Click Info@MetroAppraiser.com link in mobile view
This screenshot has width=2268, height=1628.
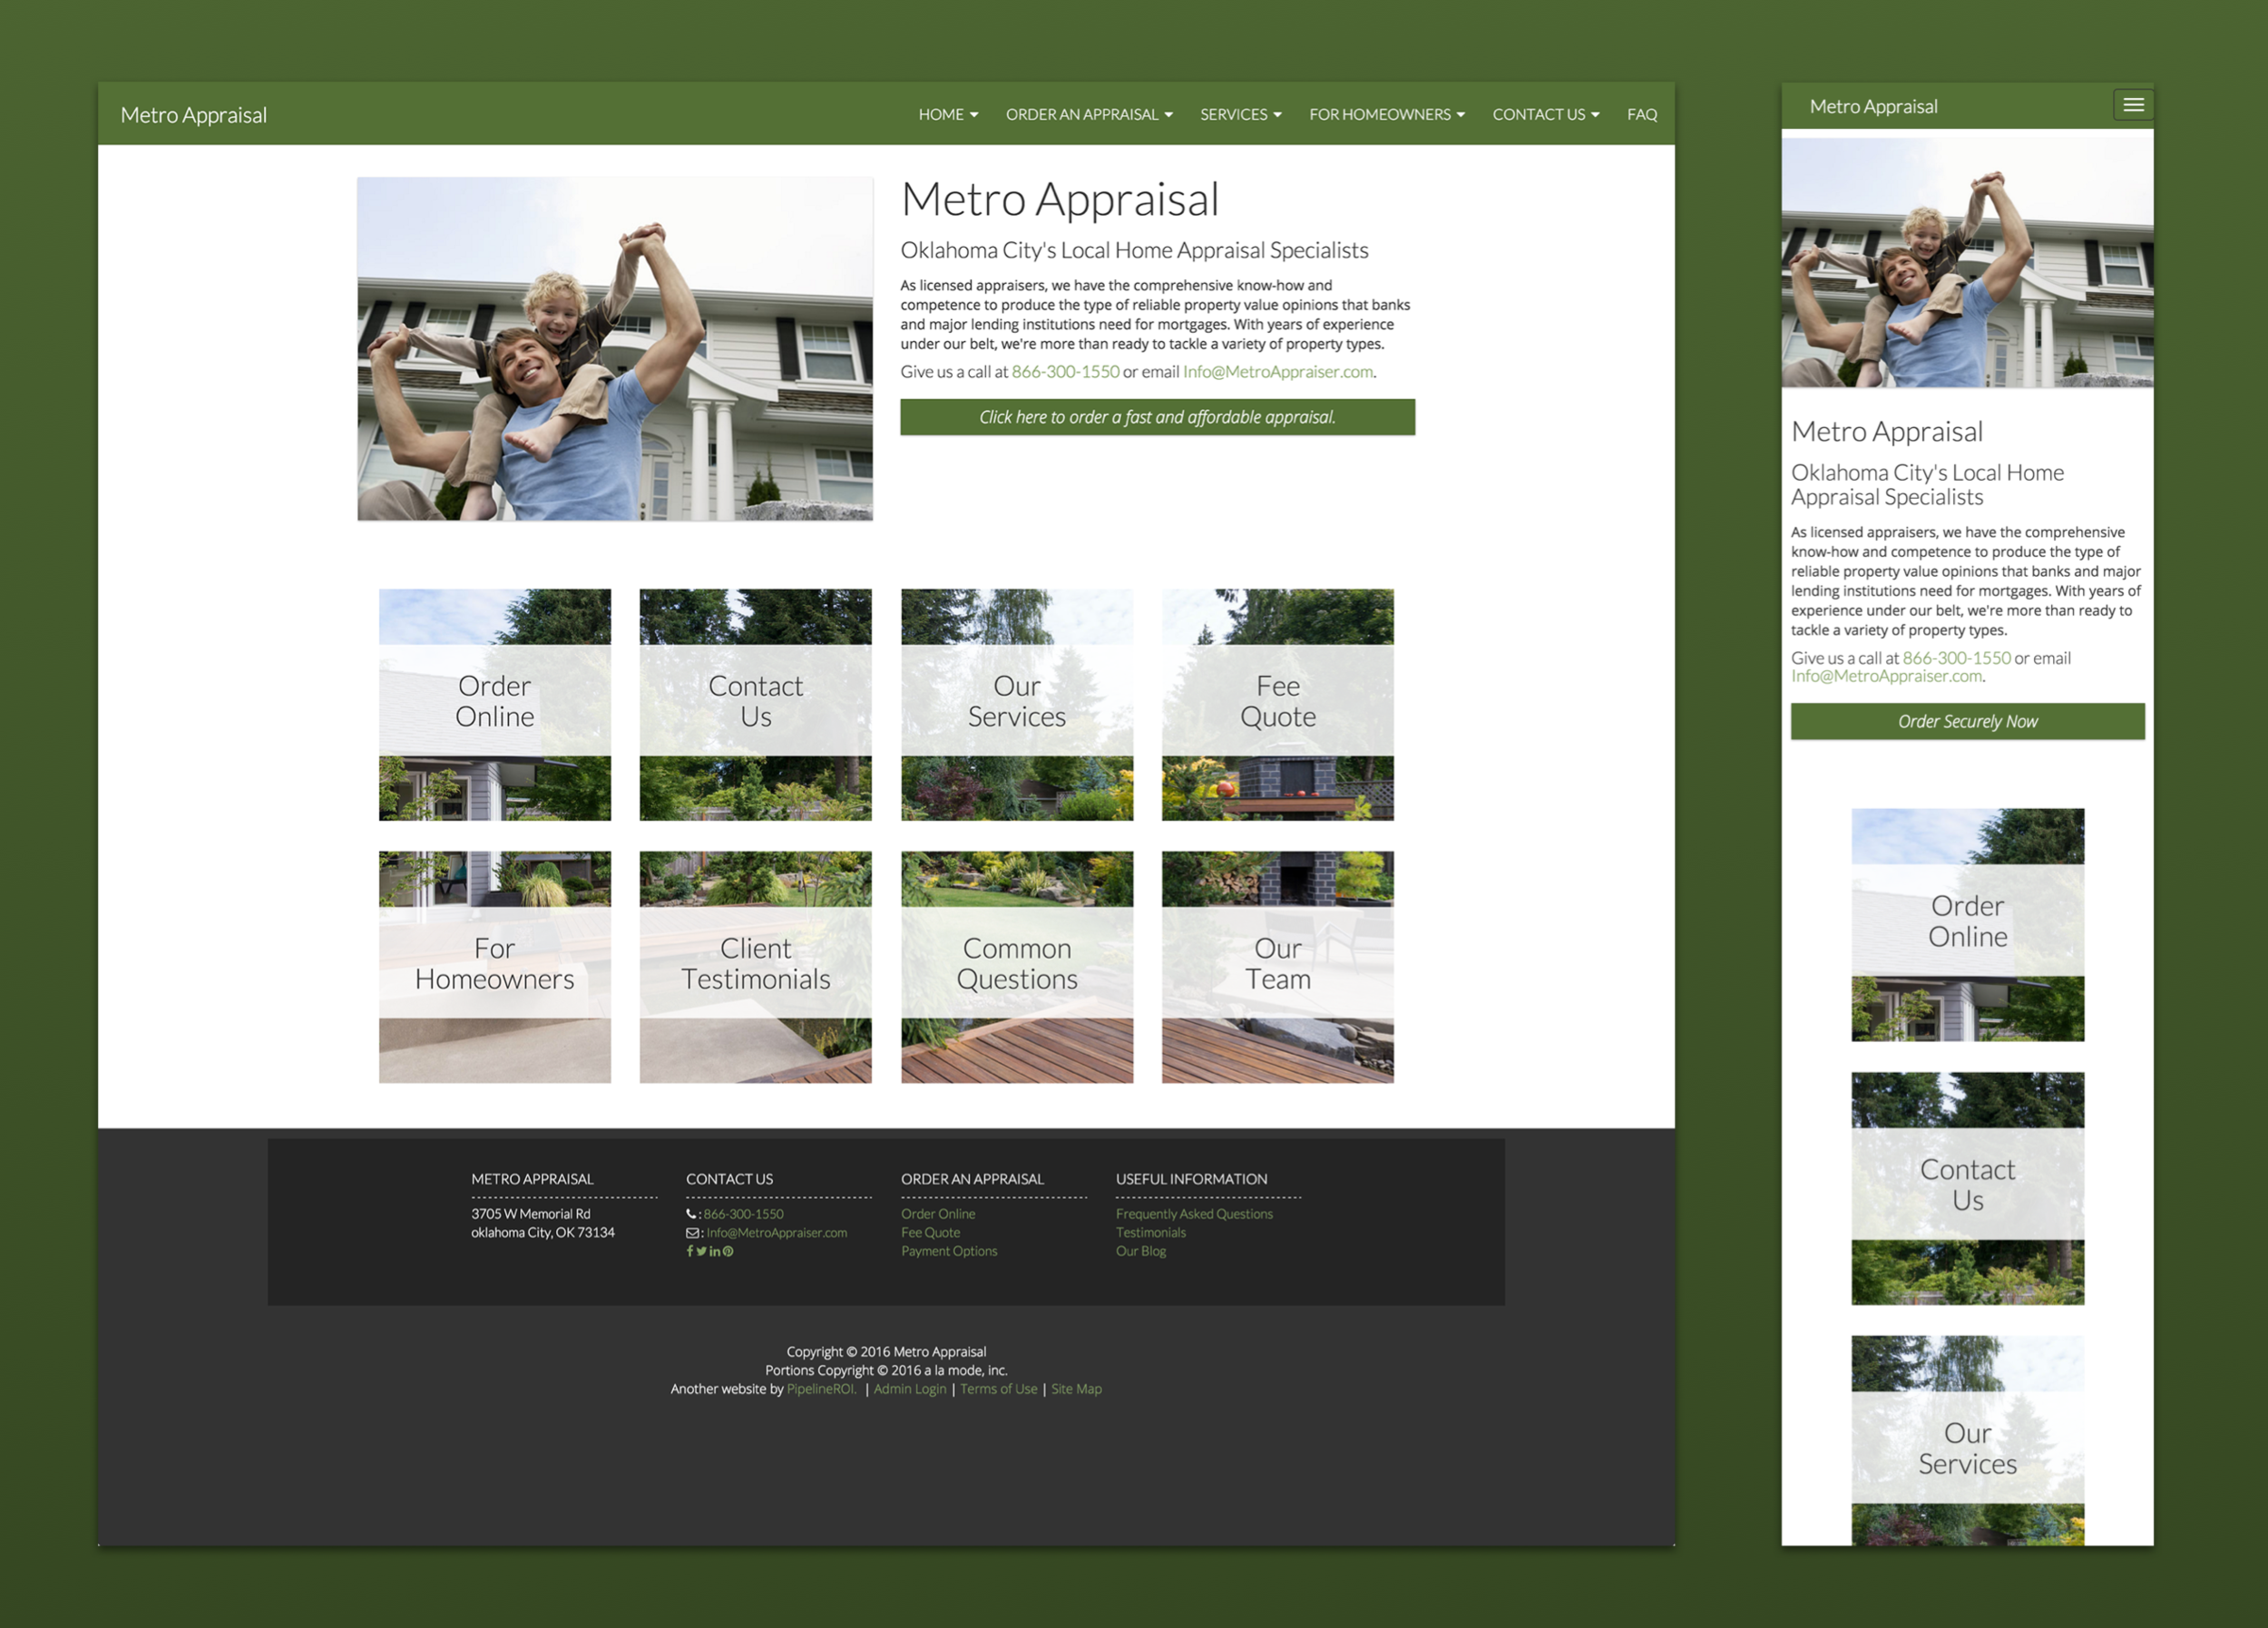(1886, 676)
